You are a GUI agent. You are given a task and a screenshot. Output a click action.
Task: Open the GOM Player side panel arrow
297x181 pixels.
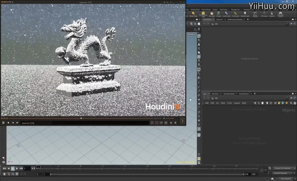click(x=182, y=121)
